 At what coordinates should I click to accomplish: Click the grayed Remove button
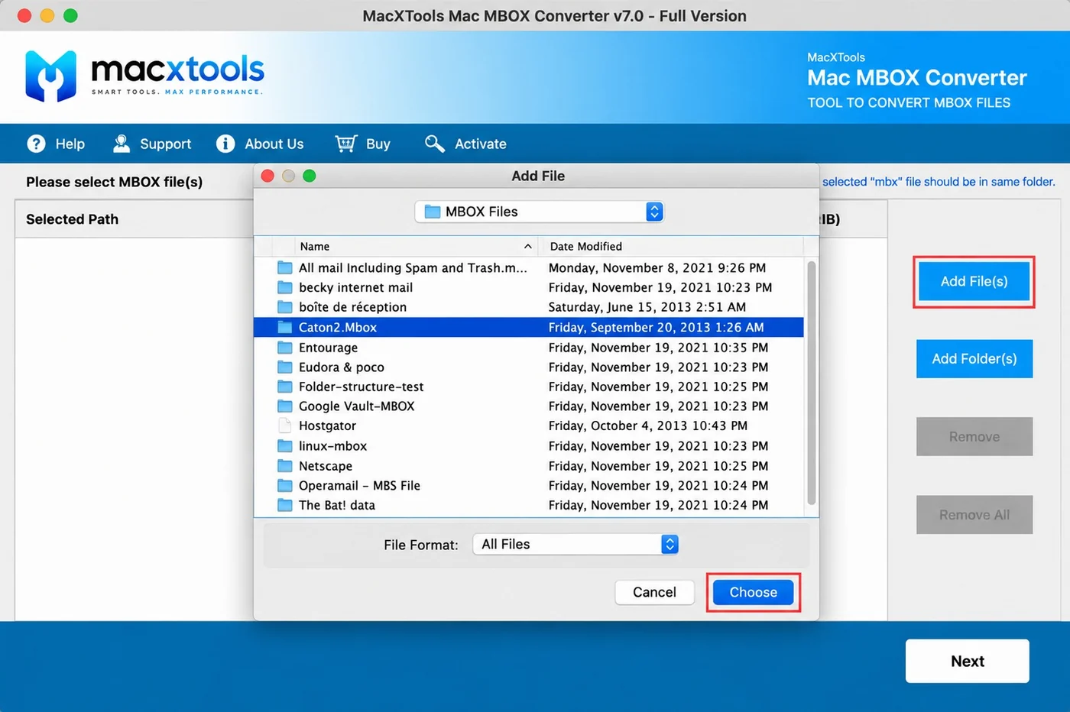tap(974, 436)
